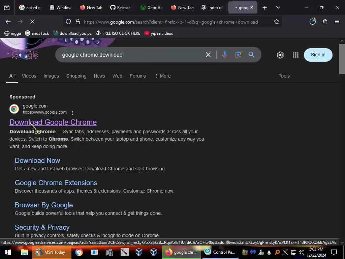345x259 pixels.
Task: Open File Explorer from the taskbar
Action: [x=24, y=252]
